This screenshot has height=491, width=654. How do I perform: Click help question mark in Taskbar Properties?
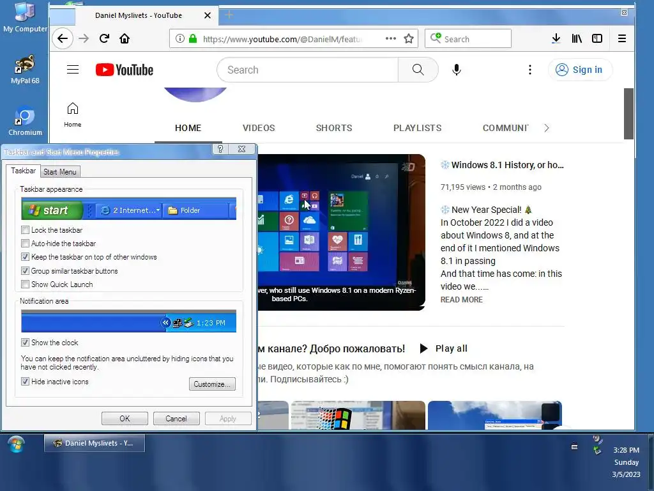click(220, 149)
